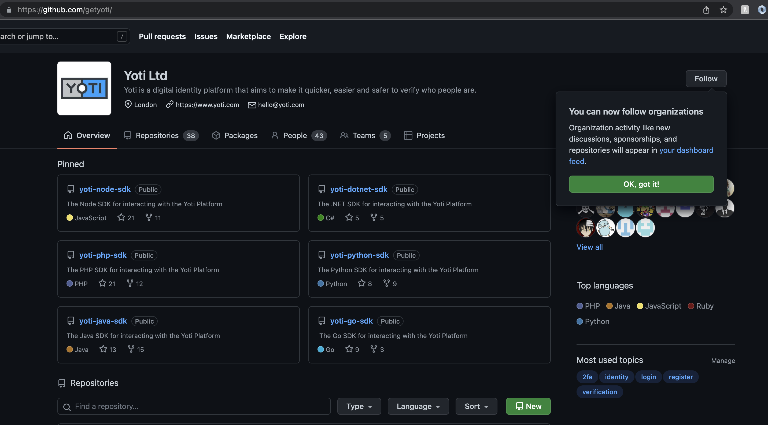
Task: Go to Issues in top navigation
Action: click(206, 36)
